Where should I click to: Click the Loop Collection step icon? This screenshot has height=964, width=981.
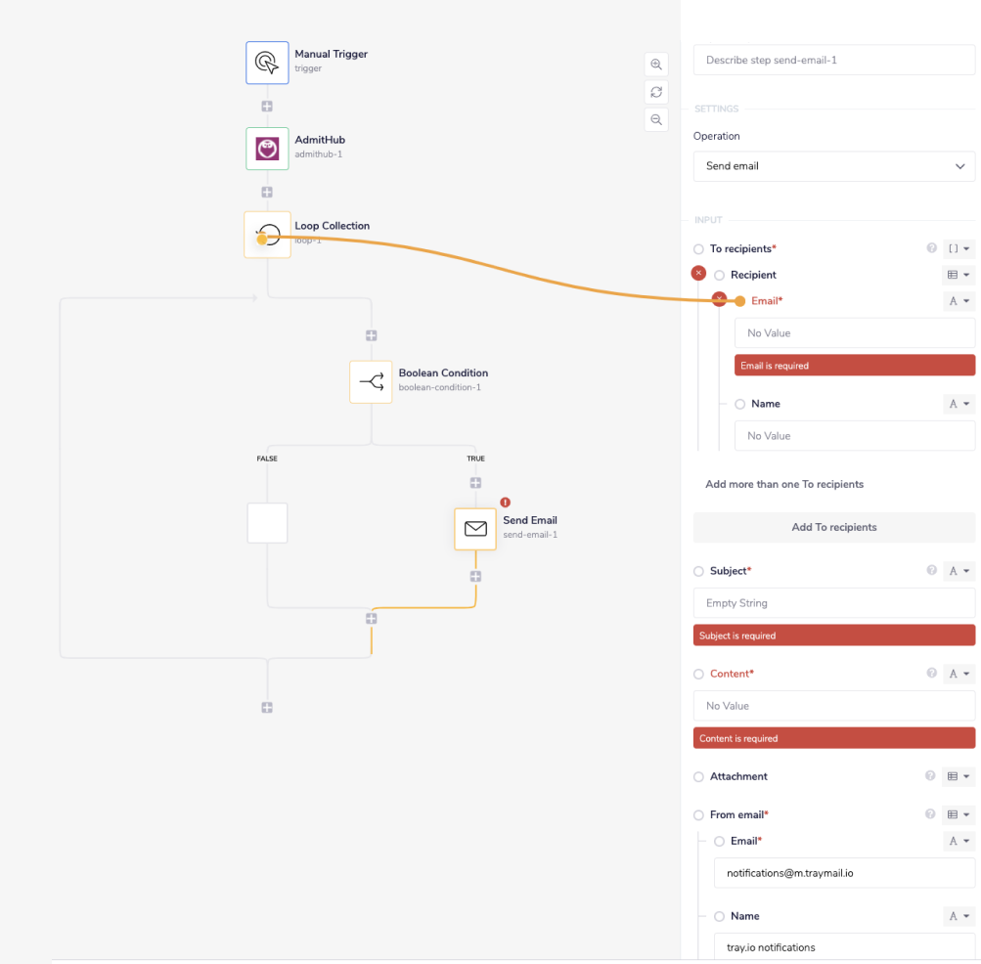(267, 235)
